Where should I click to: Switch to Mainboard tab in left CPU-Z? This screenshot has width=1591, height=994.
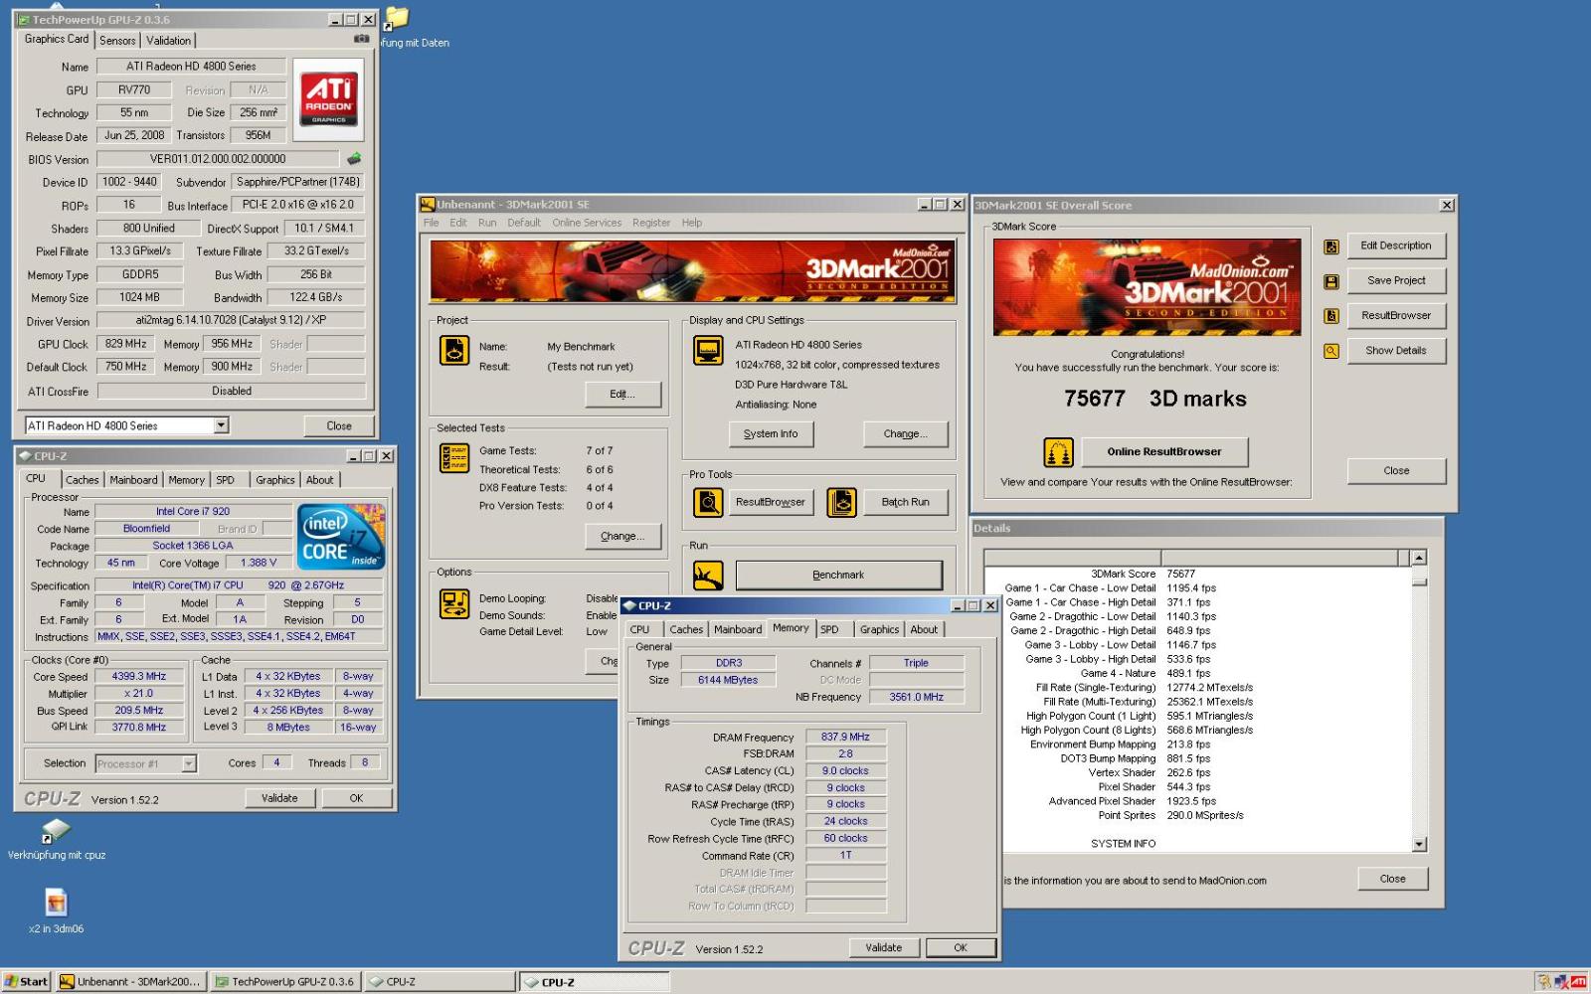pos(133,480)
